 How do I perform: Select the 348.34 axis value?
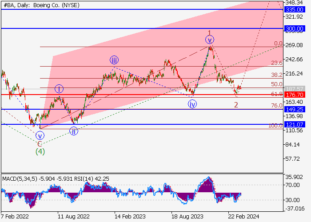coord(294,3)
